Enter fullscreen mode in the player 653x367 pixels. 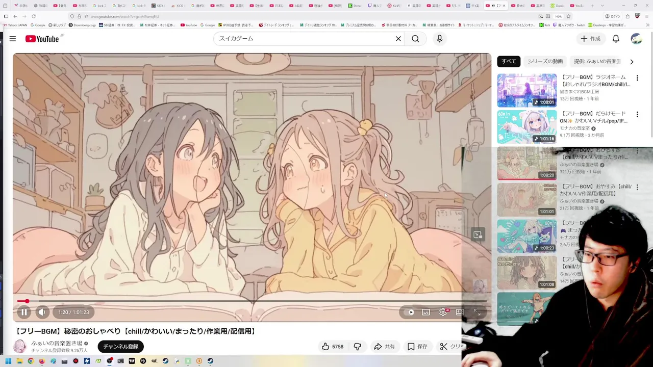[478, 312]
